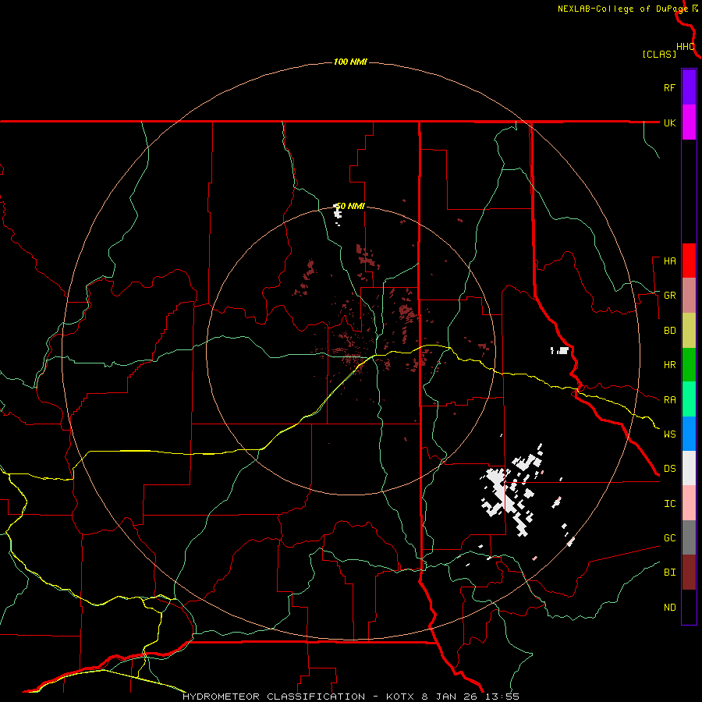Viewport: 702px width, 702px height.
Task: Click the Hydrometeor Classification KOTX caption
Action: coord(350,697)
